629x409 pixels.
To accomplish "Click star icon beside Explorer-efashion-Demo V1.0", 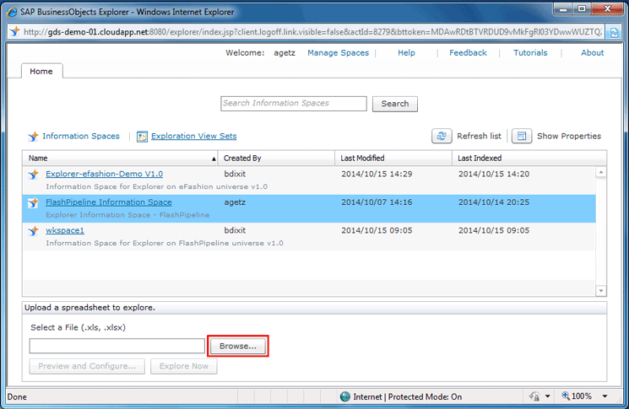I will [33, 175].
